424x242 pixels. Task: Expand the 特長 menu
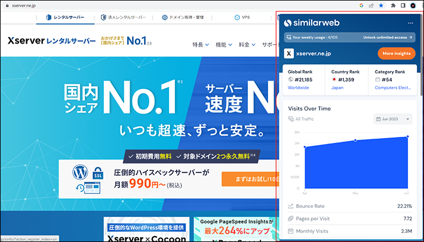pyautogui.click(x=201, y=45)
